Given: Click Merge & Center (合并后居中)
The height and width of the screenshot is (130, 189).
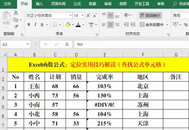Looking at the screenshot, I should pos(152,25).
